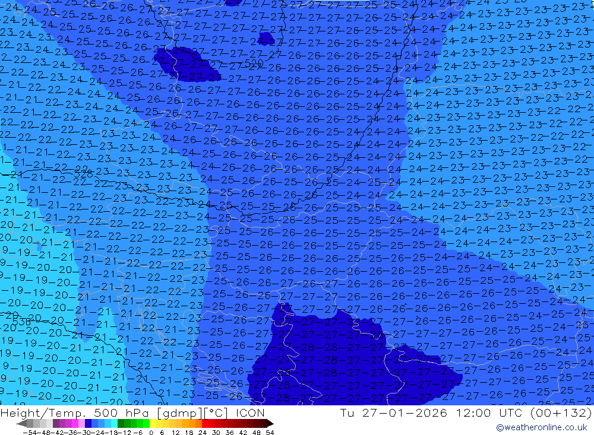
Task: Click the '520' height contour label
Action: coord(254,62)
